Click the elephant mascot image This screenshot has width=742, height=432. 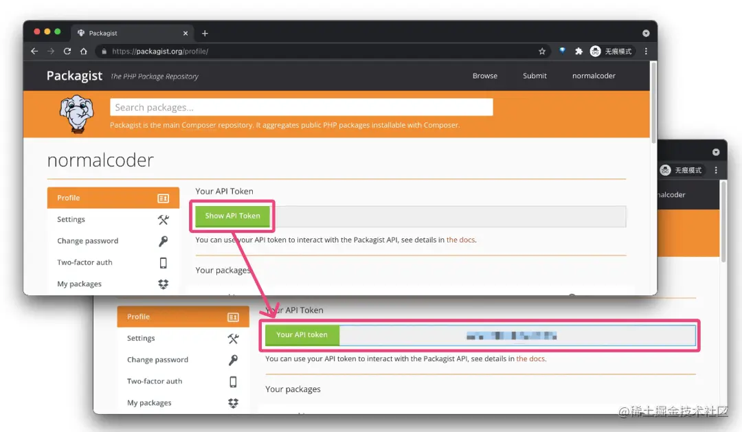(77, 113)
